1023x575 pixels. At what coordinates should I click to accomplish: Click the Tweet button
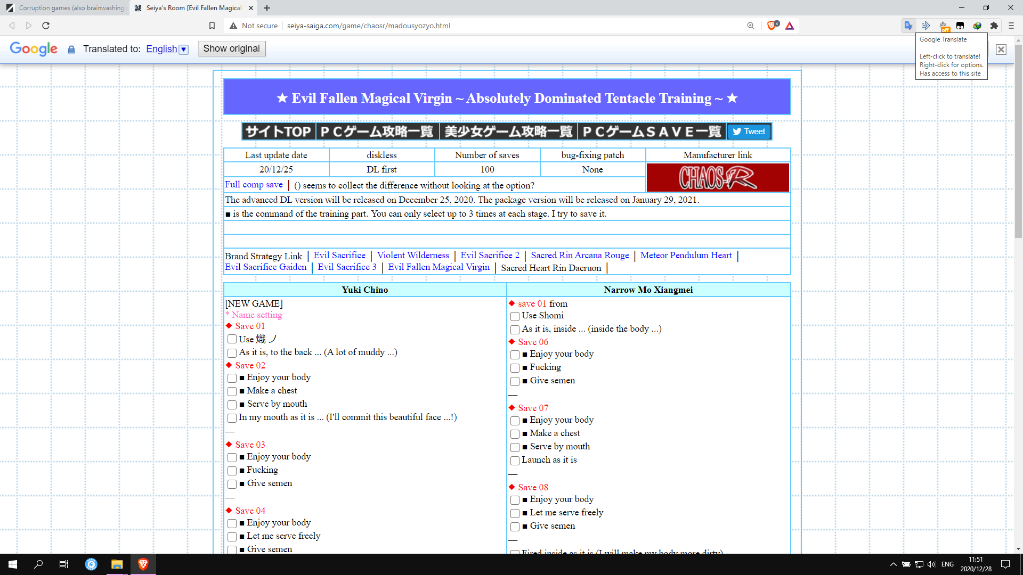[749, 132]
